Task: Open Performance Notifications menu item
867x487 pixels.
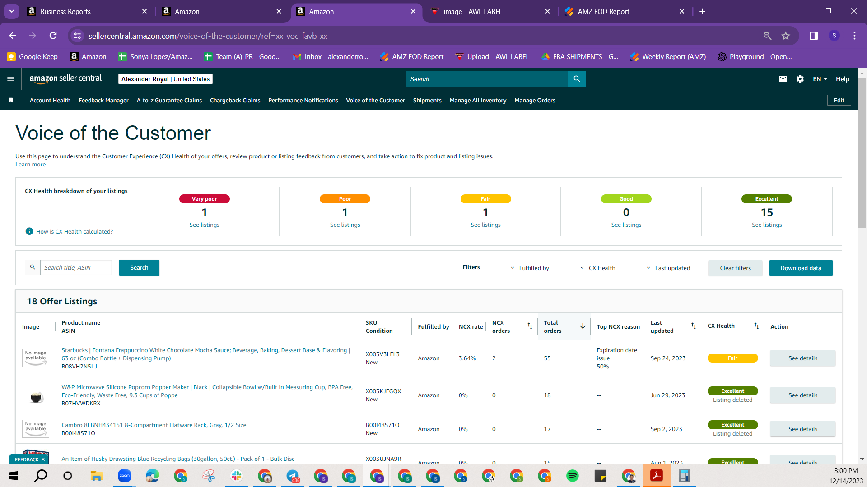Action: click(303, 100)
